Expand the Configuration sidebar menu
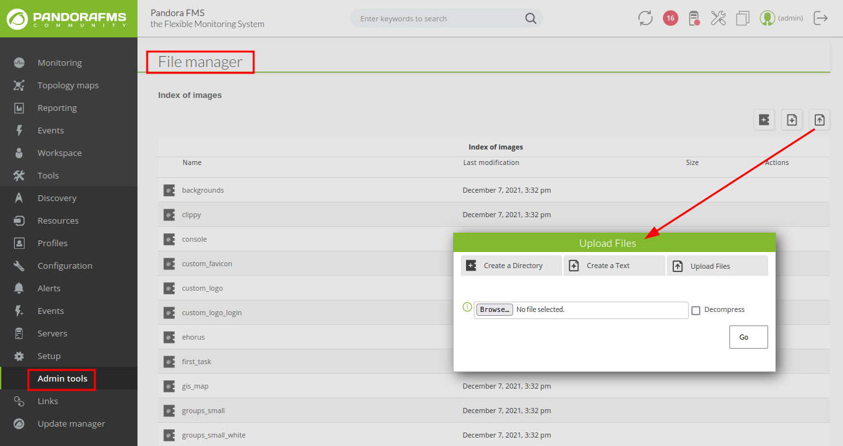Viewport: 843px width, 446px height. (65, 266)
